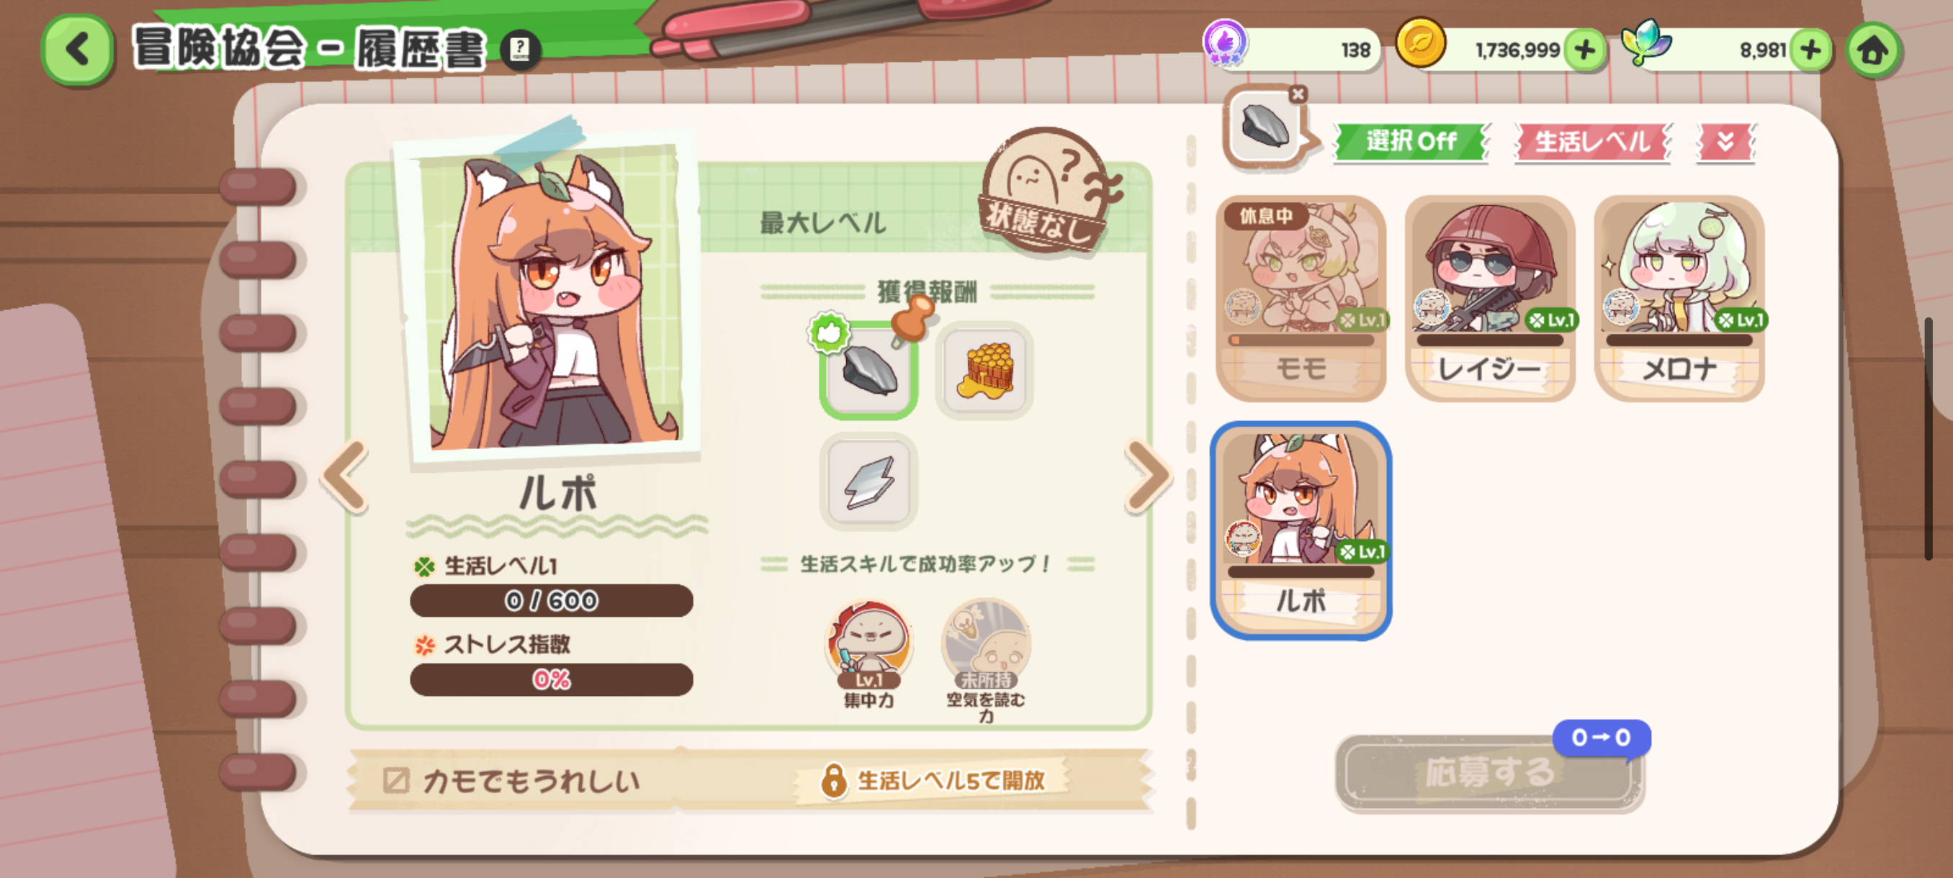The height and width of the screenshot is (878, 1953).
Task: Click the 応募する apply button
Action: coord(1489,773)
